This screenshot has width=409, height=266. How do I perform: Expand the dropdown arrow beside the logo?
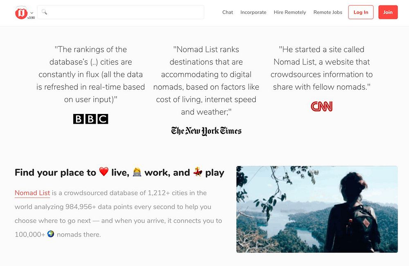coord(32,13)
